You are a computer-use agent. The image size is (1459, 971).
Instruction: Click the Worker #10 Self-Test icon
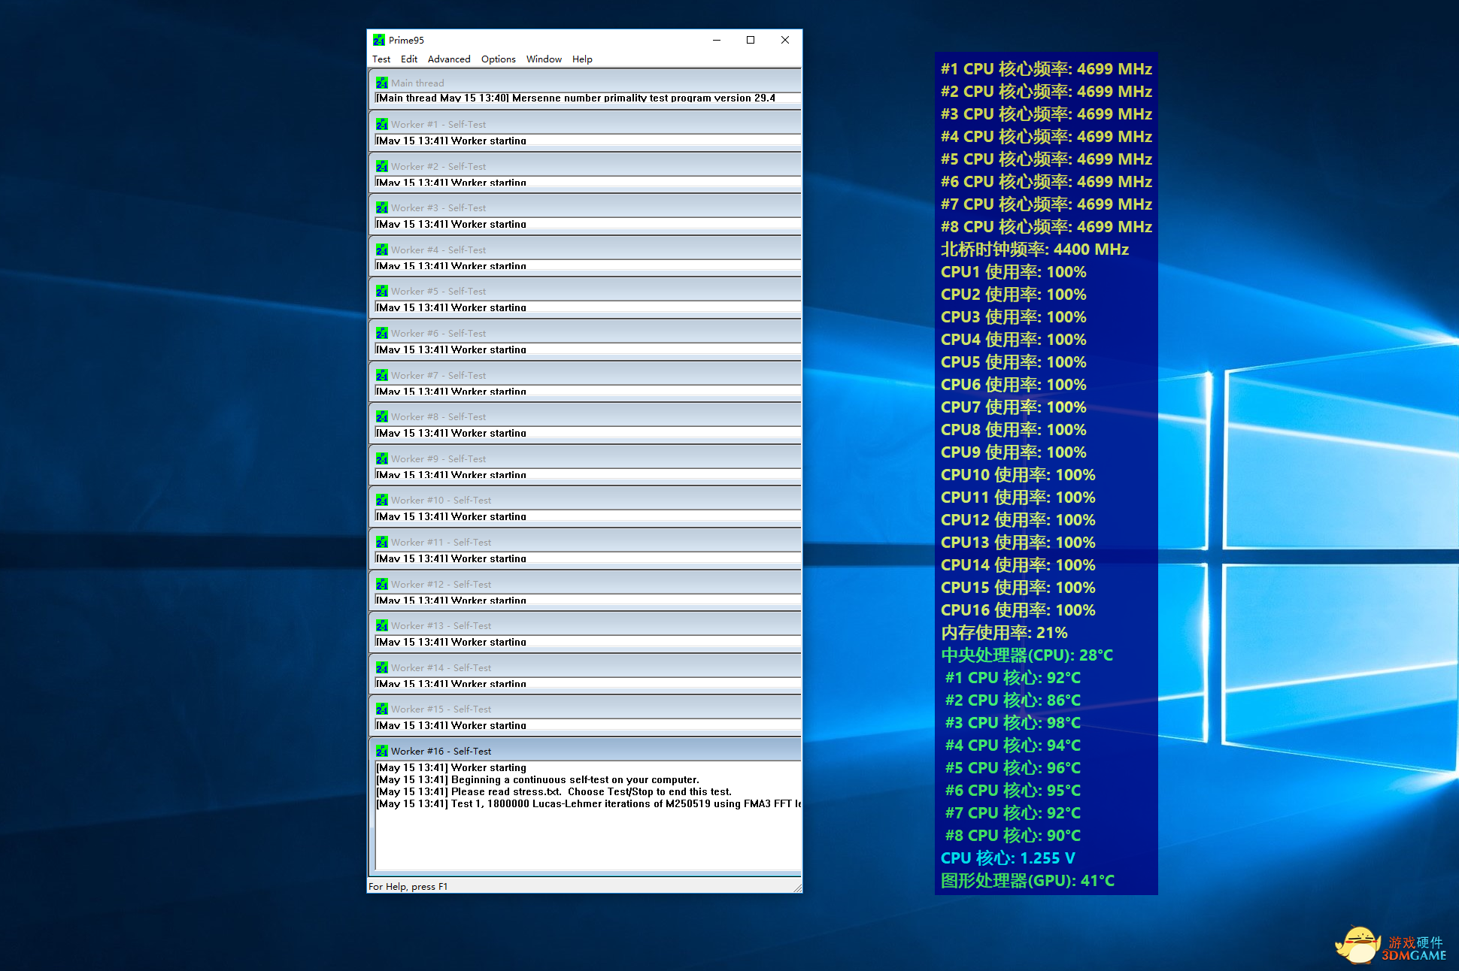click(x=382, y=500)
